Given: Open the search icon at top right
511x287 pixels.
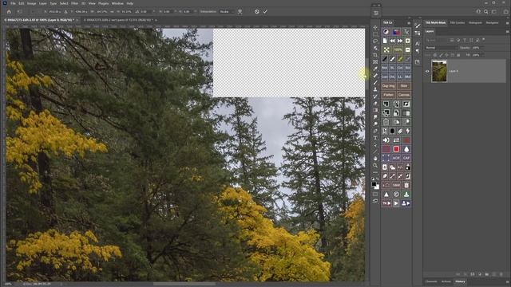Looking at the screenshot, I should click(x=486, y=12).
